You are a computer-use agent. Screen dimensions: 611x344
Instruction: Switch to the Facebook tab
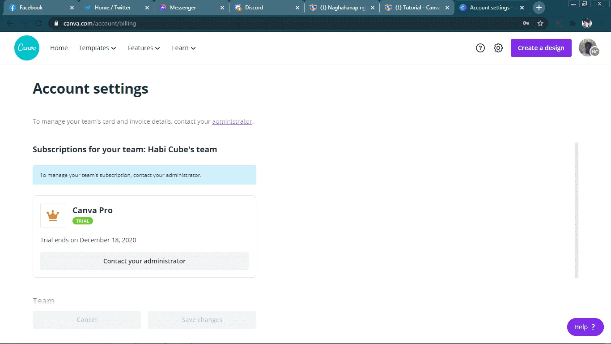pos(41,8)
